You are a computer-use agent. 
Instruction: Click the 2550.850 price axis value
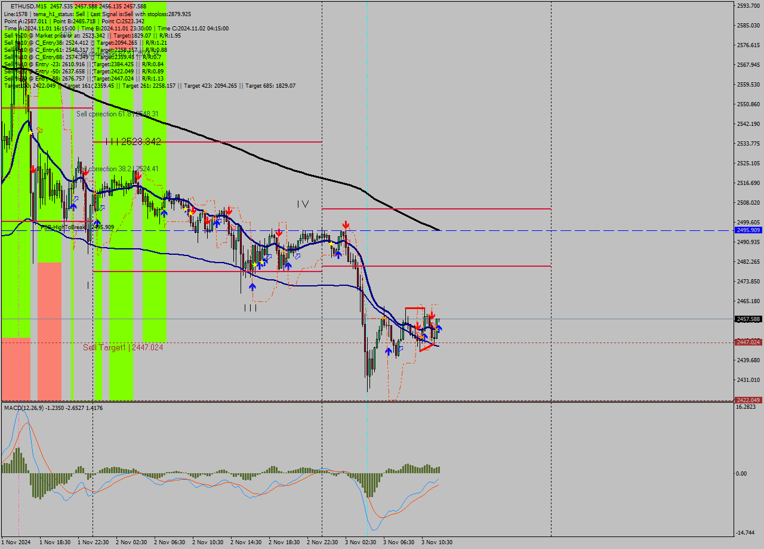tap(748, 104)
